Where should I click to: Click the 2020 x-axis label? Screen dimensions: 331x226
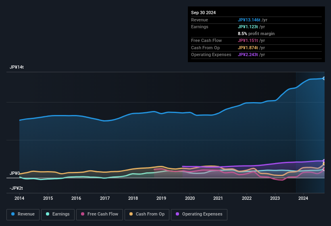pos(190,198)
